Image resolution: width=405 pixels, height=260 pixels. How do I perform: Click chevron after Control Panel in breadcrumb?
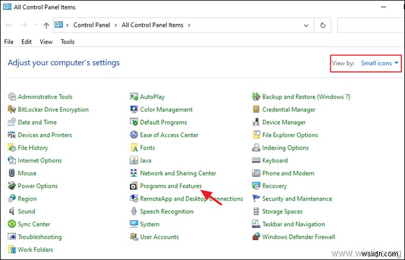[x=116, y=26]
